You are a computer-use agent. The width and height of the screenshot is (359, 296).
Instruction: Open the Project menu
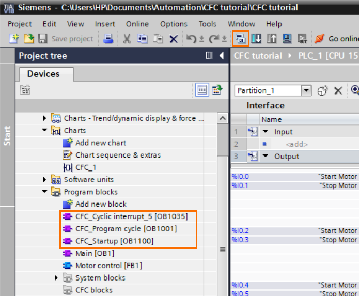tap(20, 24)
